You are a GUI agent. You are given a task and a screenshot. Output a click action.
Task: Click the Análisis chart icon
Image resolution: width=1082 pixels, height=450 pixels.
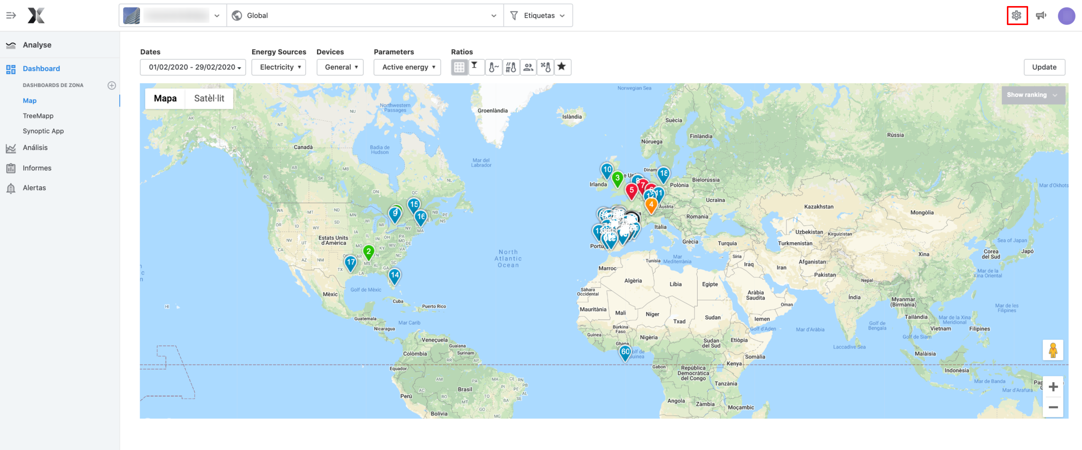(x=11, y=148)
